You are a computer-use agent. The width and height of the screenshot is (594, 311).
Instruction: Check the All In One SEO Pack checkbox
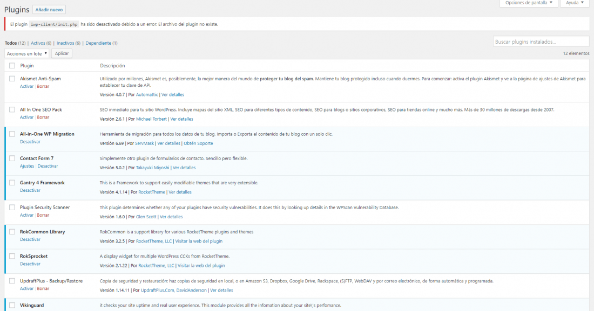(12, 109)
